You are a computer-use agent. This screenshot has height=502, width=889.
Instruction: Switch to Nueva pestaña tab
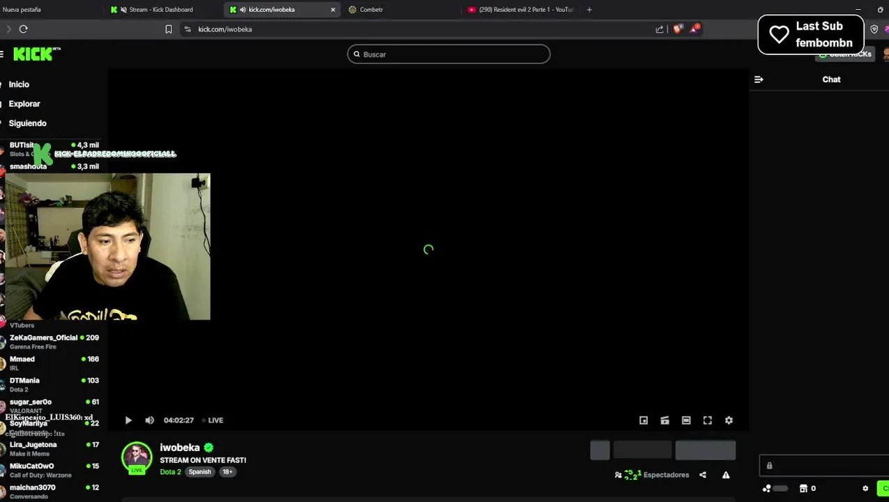(22, 10)
